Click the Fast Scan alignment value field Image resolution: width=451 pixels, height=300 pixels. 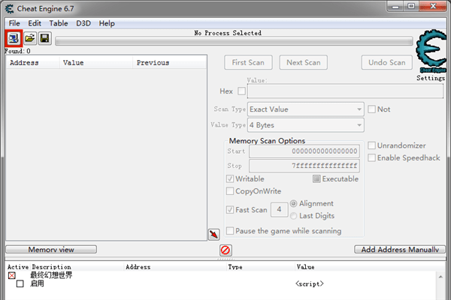279,210
